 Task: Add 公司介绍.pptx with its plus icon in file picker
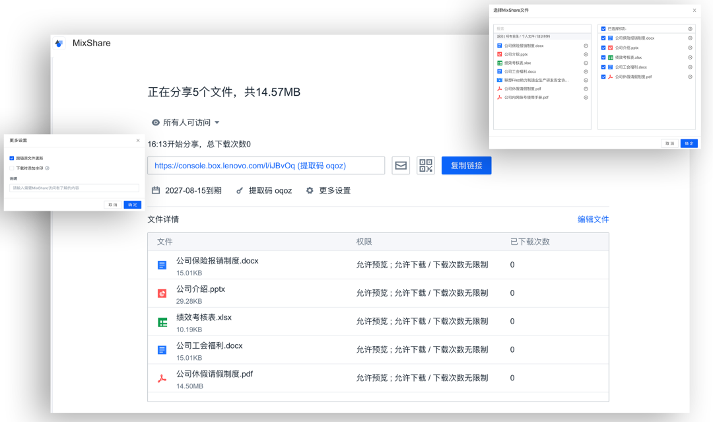click(x=586, y=55)
